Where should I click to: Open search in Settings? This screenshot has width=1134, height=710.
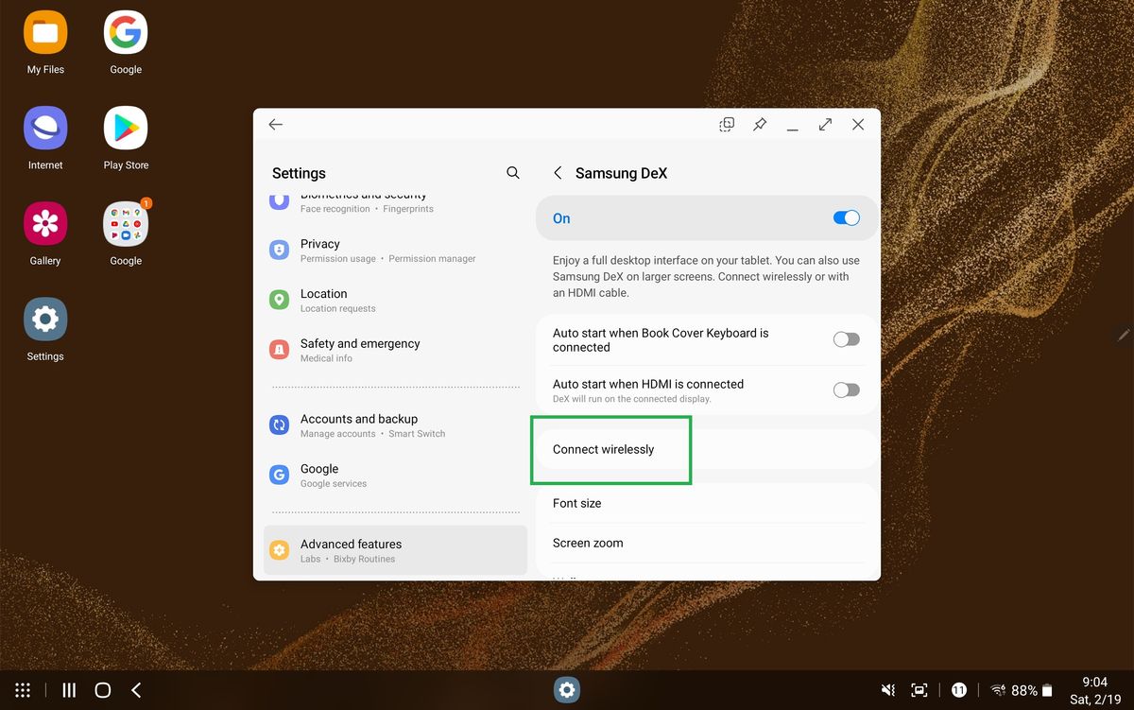click(512, 173)
